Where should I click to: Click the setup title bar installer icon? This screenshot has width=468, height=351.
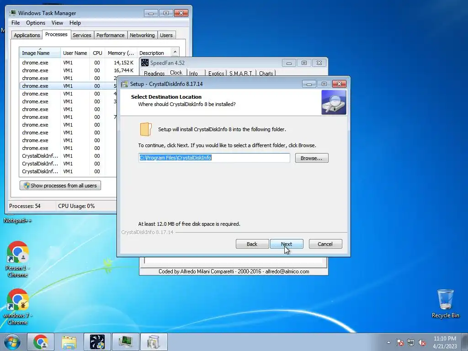click(x=124, y=84)
